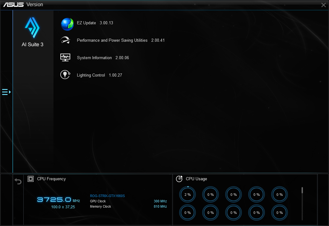The width and height of the screenshot is (329, 226).
Task: Click the 3725.0 MHz frequency readout
Action: (x=58, y=200)
